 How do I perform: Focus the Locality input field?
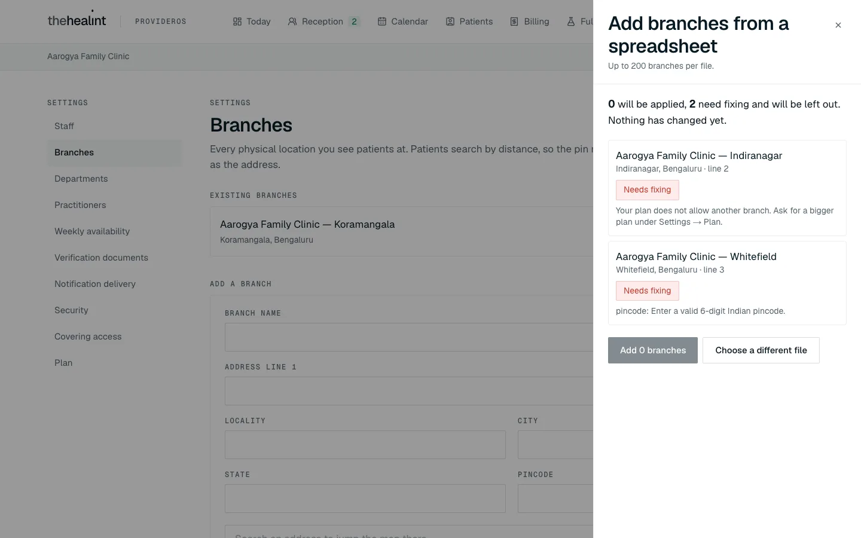click(365, 445)
